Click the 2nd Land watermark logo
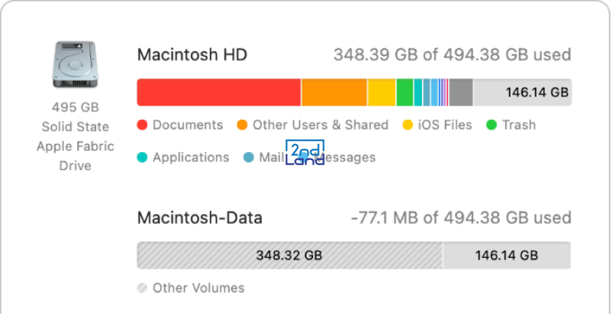613x314 pixels. tap(305, 153)
